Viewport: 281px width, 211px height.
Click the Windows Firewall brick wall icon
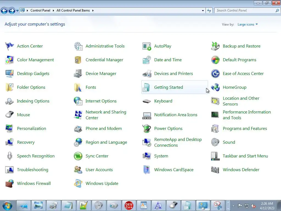click(10, 183)
